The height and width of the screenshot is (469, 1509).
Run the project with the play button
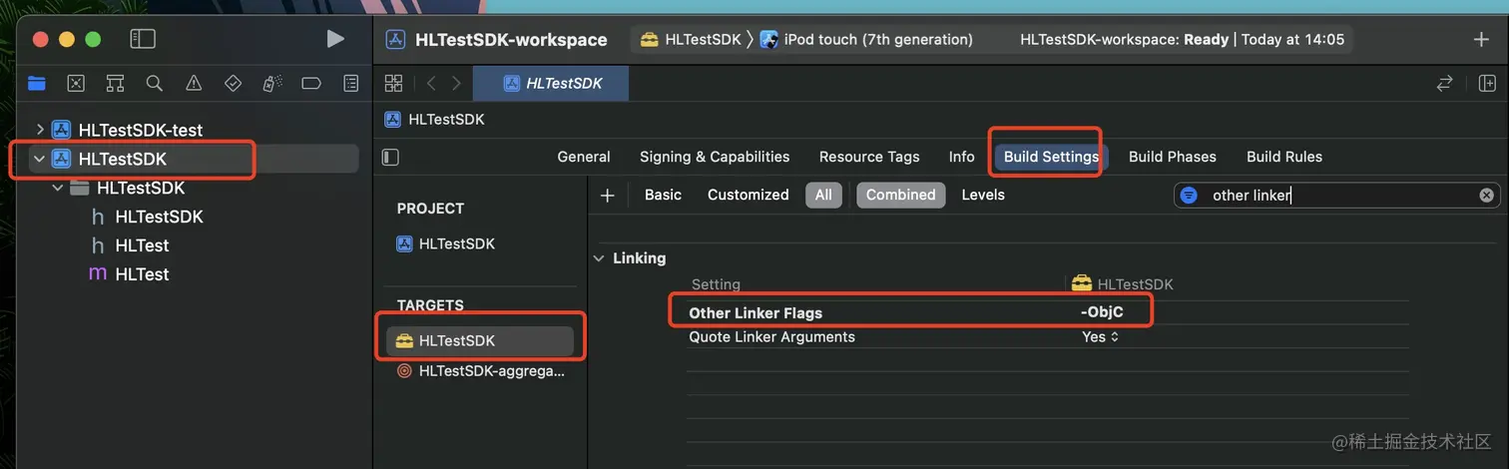click(x=335, y=39)
